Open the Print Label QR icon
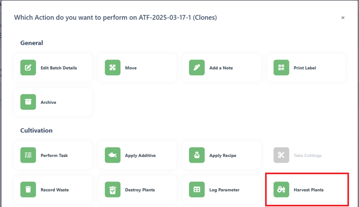The image size is (359, 207). [x=281, y=67]
